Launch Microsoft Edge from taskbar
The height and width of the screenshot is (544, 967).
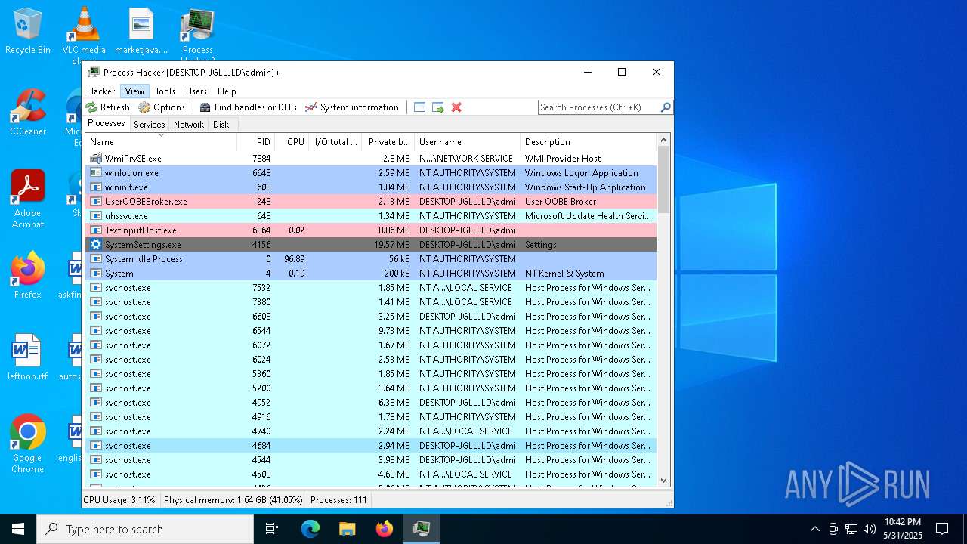[x=310, y=529]
